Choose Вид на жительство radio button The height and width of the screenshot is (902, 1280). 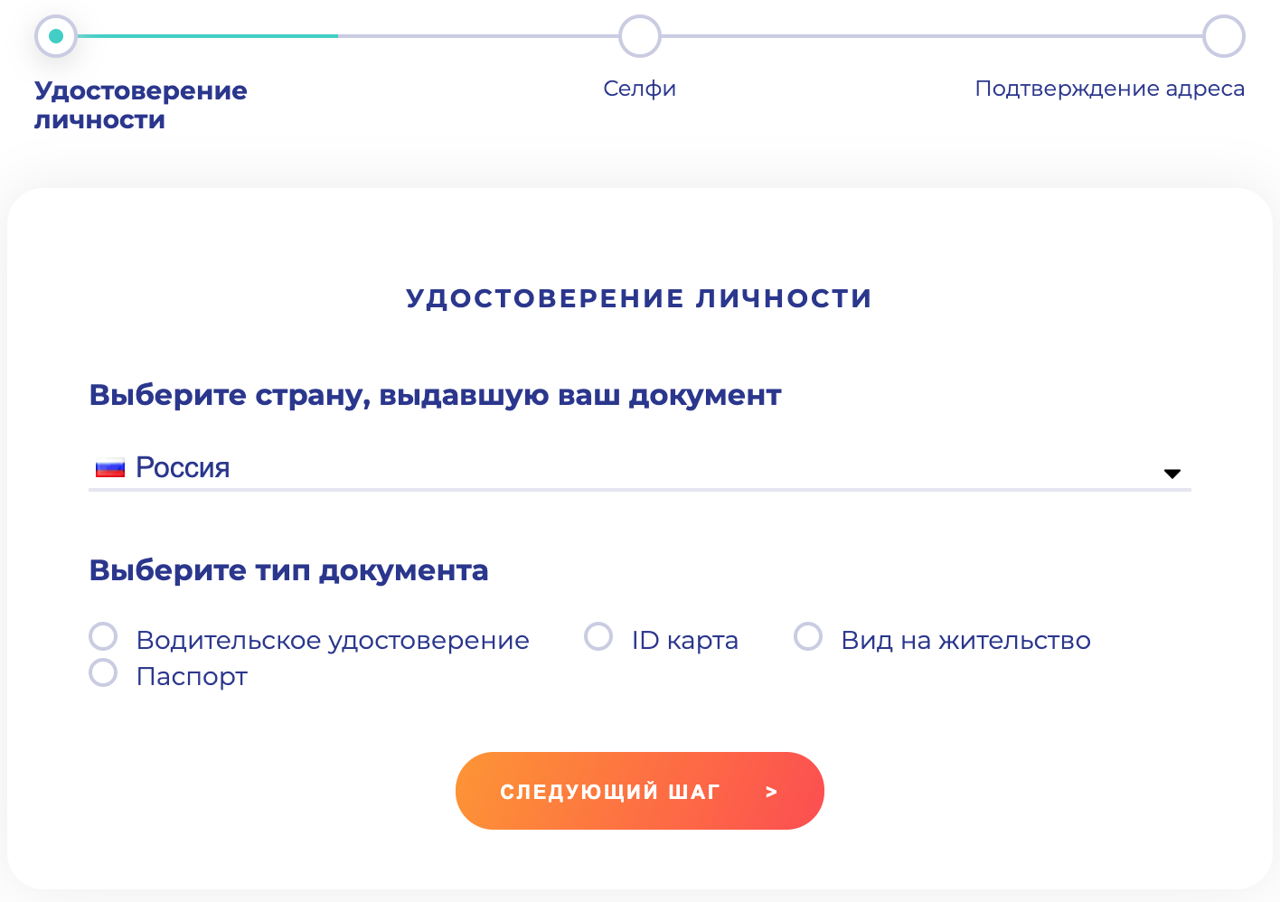click(808, 636)
